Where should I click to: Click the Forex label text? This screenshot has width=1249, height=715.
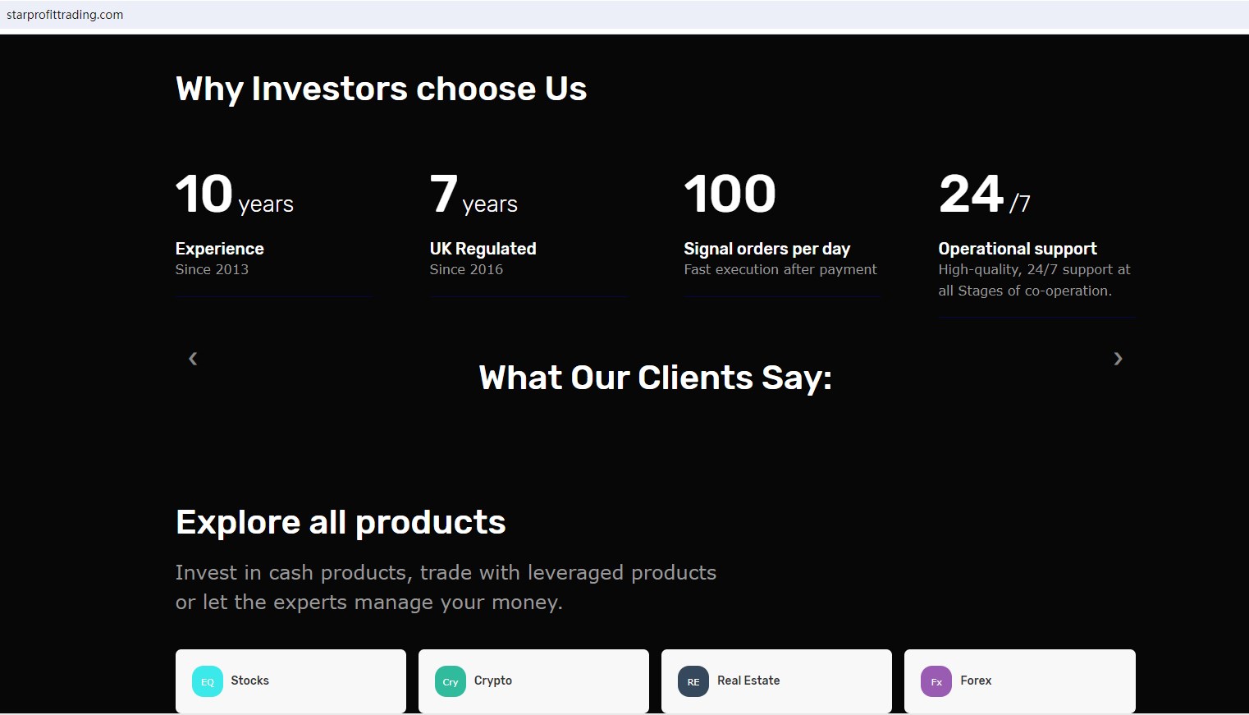[976, 681]
